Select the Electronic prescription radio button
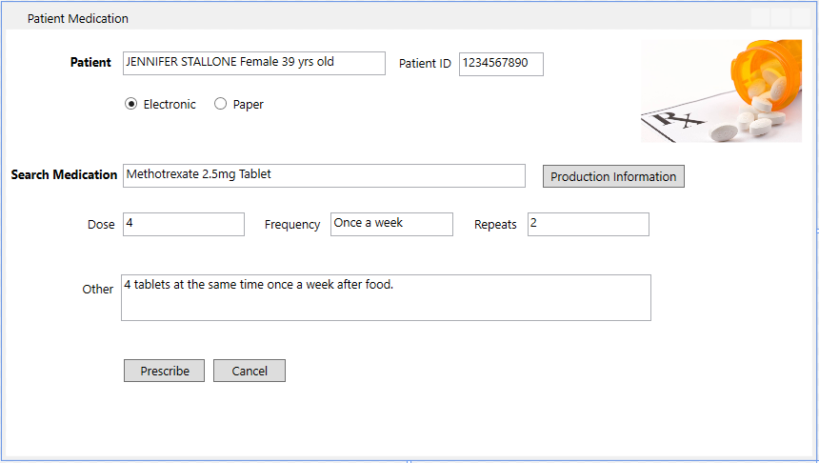Image resolution: width=819 pixels, height=463 pixels. (x=131, y=105)
